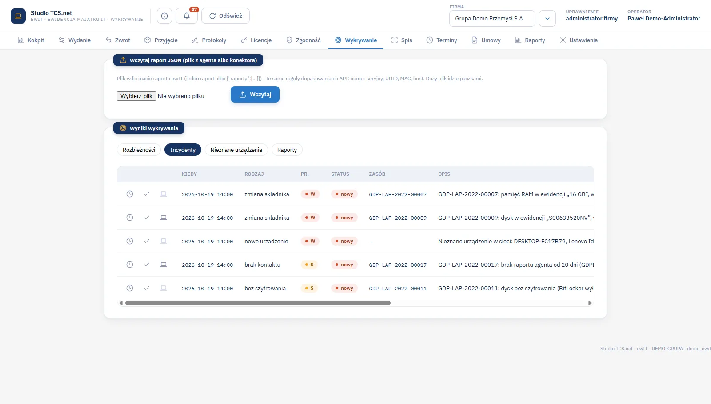Sort table by KIEDY column header
This screenshot has width=711, height=404.
[x=189, y=174]
